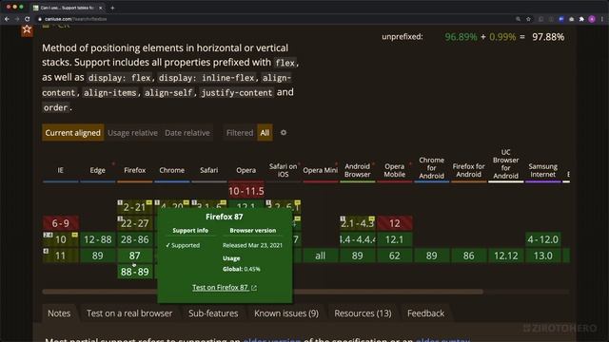The height and width of the screenshot is (342, 609).
Task: Select the IE 11 cell
Action: tap(61, 256)
